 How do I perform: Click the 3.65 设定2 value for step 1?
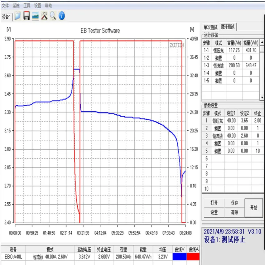[244, 121]
